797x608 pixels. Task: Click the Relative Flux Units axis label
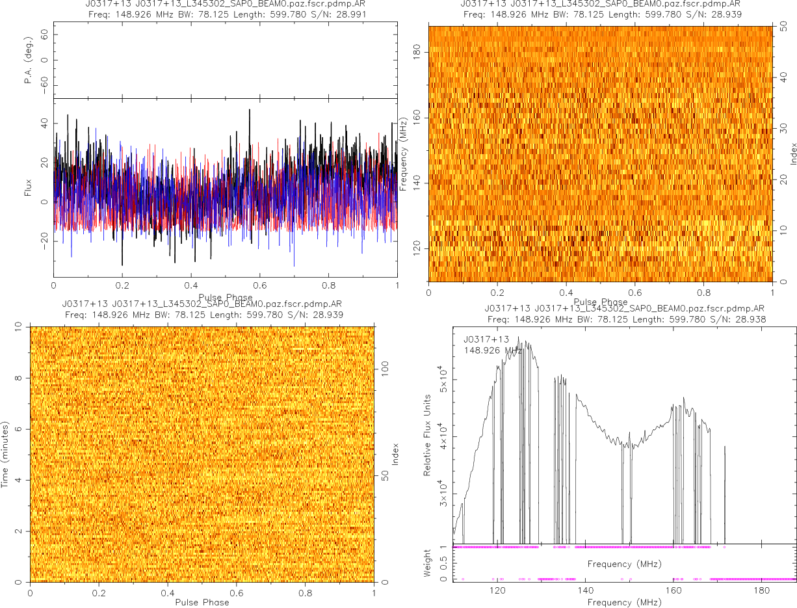(428, 434)
